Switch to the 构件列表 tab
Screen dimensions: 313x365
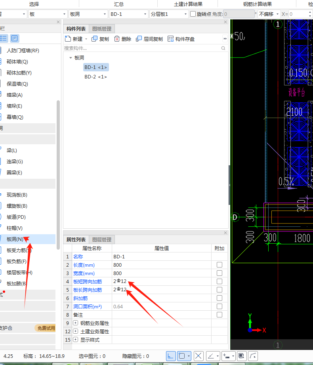click(x=76, y=29)
